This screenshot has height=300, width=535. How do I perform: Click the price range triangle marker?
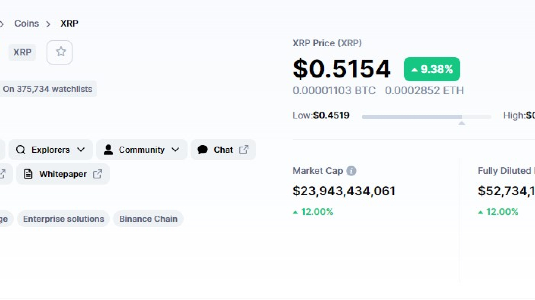[x=462, y=123]
